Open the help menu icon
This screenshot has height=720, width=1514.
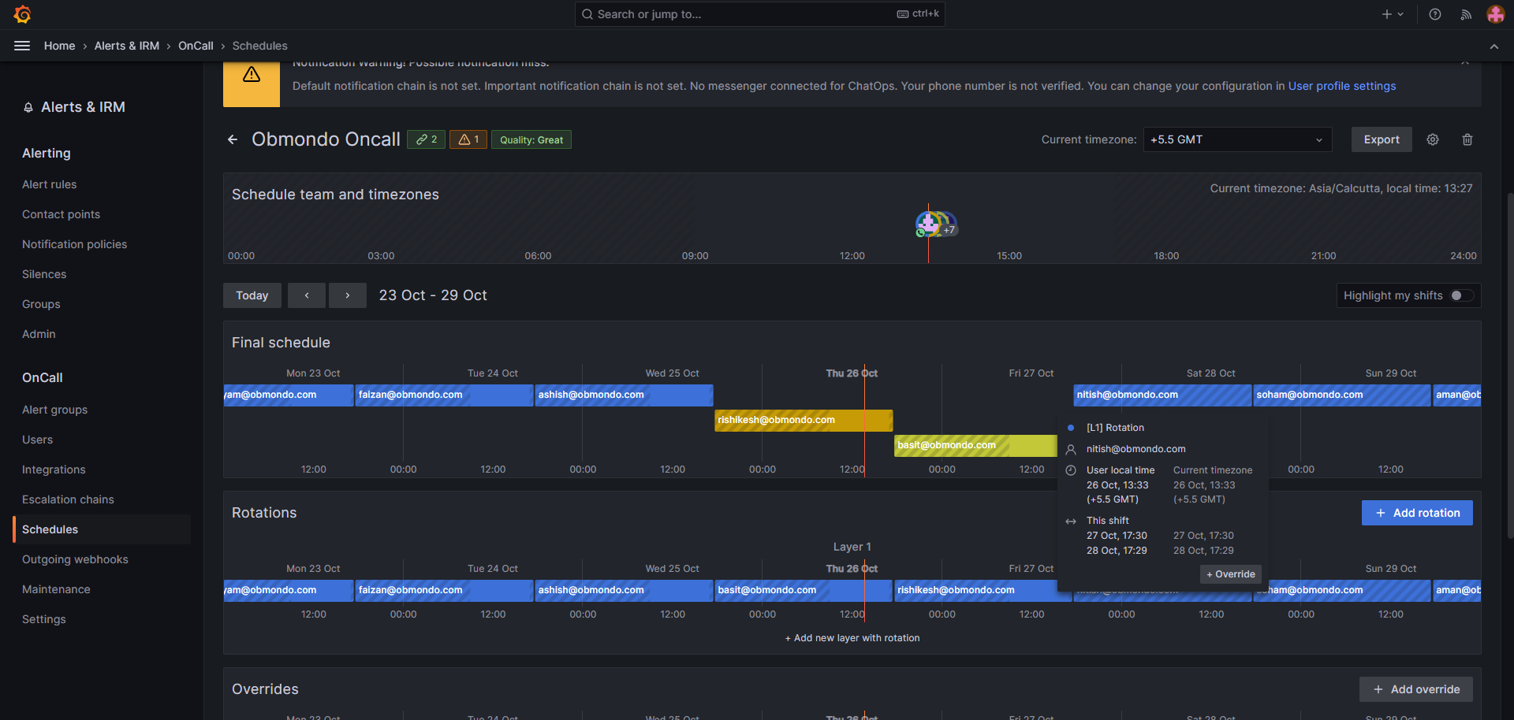(x=1435, y=14)
